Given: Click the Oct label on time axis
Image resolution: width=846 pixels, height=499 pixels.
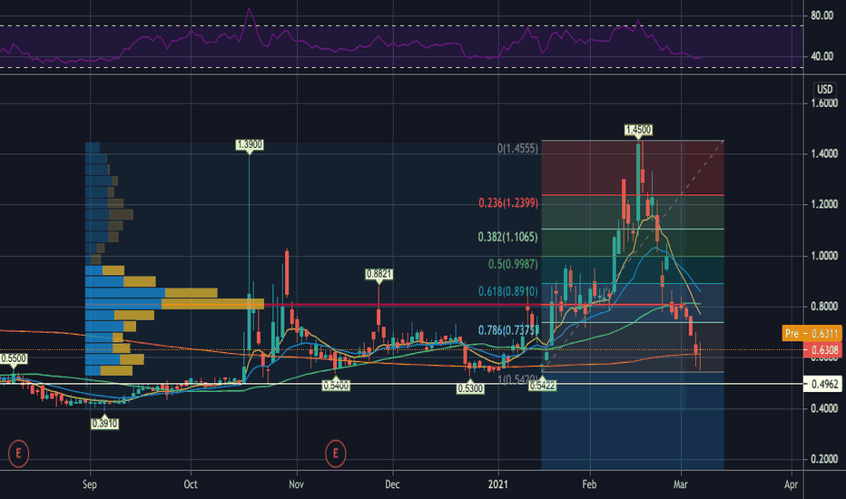Looking at the screenshot, I should (x=191, y=484).
